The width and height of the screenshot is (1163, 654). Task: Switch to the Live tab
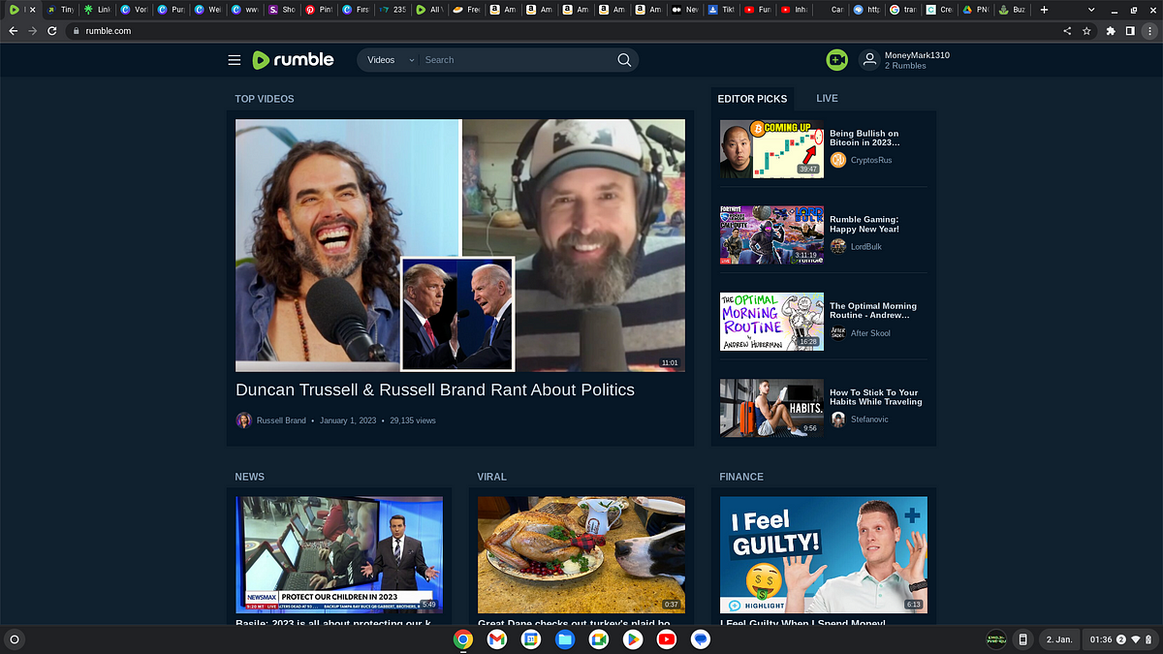click(x=827, y=99)
